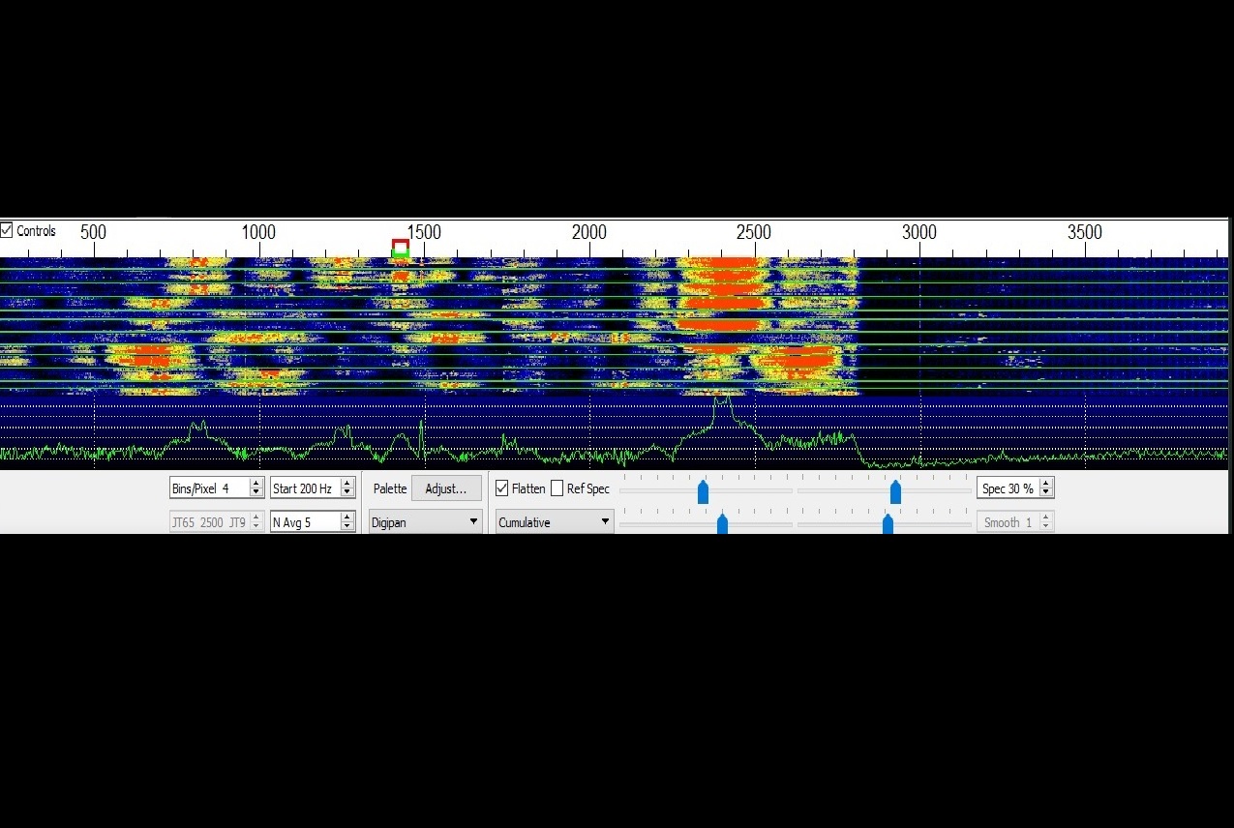Increase the N Avg value

click(x=347, y=517)
